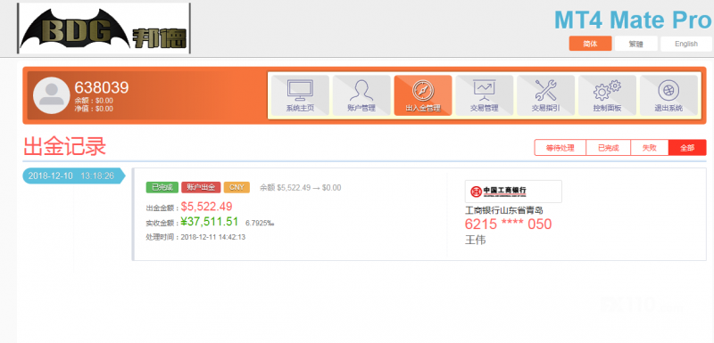The image size is (714, 343).
Task: Click the green 已完成 status badge
Action: [x=162, y=187]
